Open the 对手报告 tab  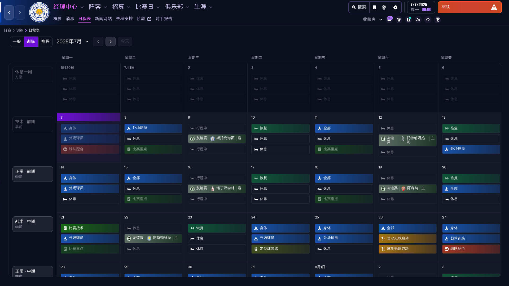click(164, 19)
